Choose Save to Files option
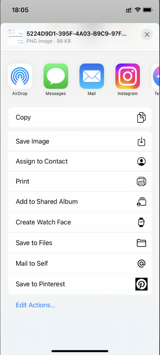Image resolution: width=160 pixels, height=355 pixels. (80, 243)
